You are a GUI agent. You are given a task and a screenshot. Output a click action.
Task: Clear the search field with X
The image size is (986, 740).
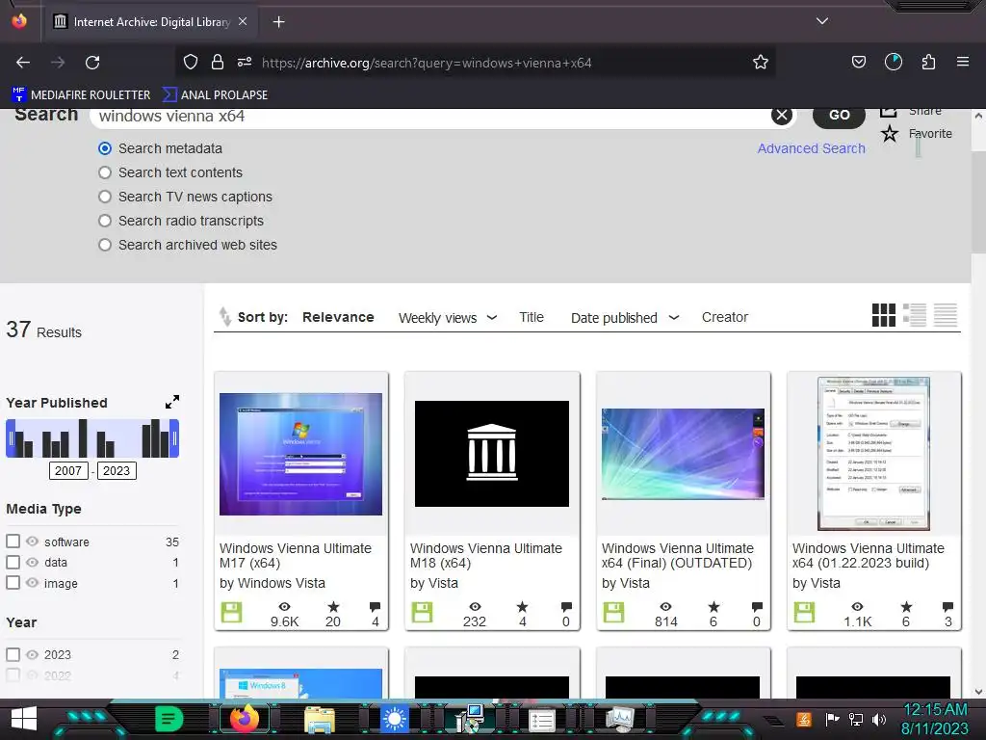pos(782,116)
